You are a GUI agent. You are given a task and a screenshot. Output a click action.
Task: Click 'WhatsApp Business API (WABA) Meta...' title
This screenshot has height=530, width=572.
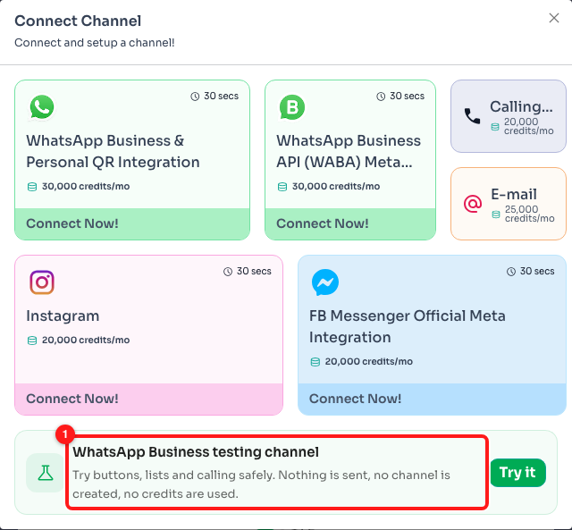pos(349,151)
